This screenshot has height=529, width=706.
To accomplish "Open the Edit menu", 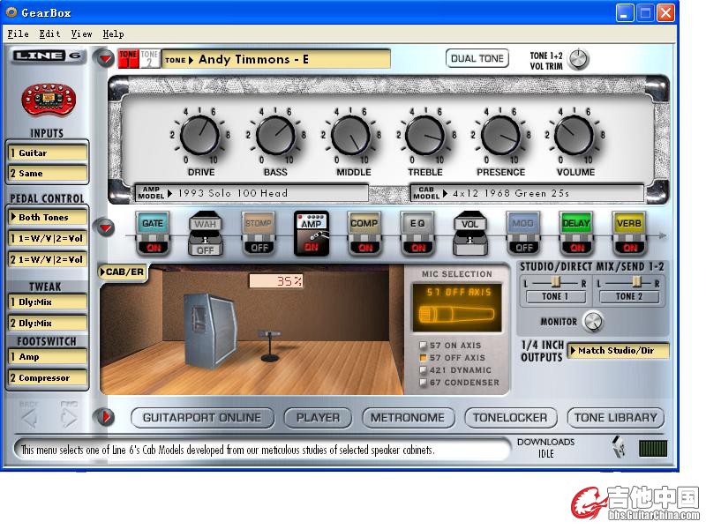I will [49, 34].
